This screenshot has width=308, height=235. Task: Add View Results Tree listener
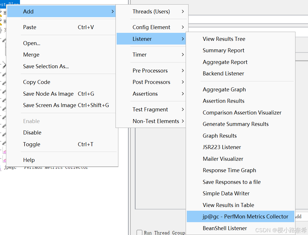(x=240, y=39)
